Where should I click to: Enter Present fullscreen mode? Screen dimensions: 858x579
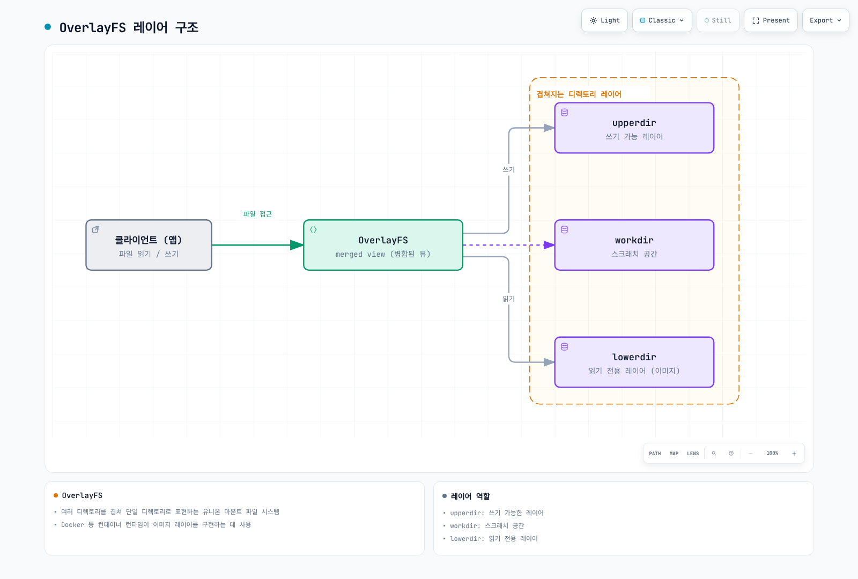pos(771,20)
